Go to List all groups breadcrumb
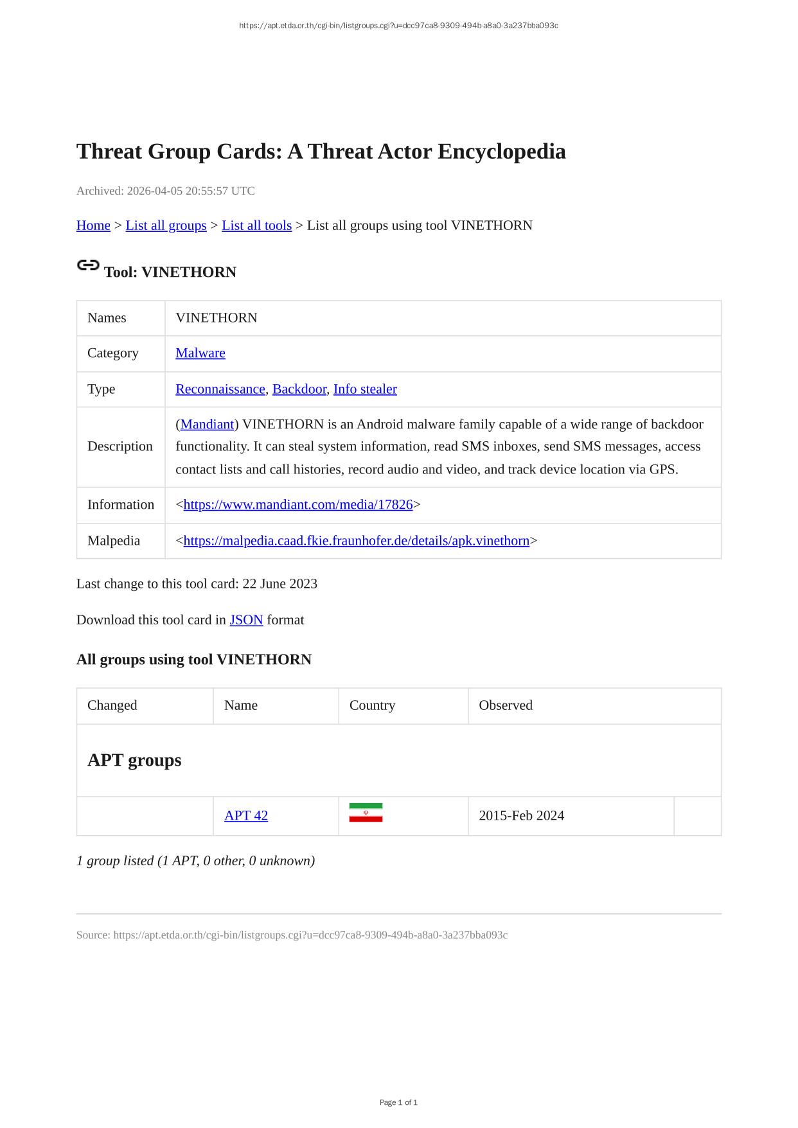Viewport: 798px width, 1128px height. [x=166, y=225]
